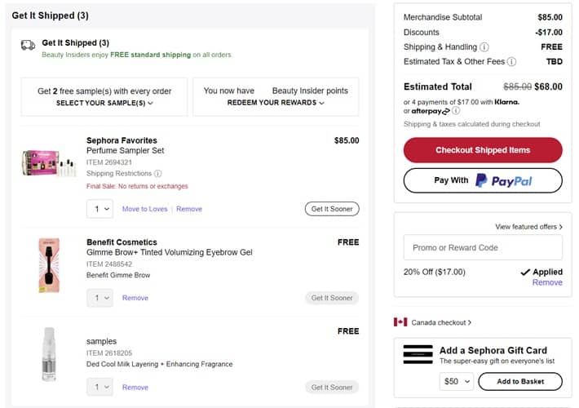Click the shipping truck icon
This screenshot has width=579, height=408.
pyautogui.click(x=28, y=45)
